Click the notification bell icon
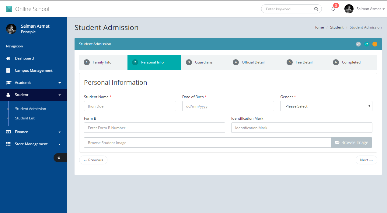This screenshot has height=213, width=387. coord(333,9)
